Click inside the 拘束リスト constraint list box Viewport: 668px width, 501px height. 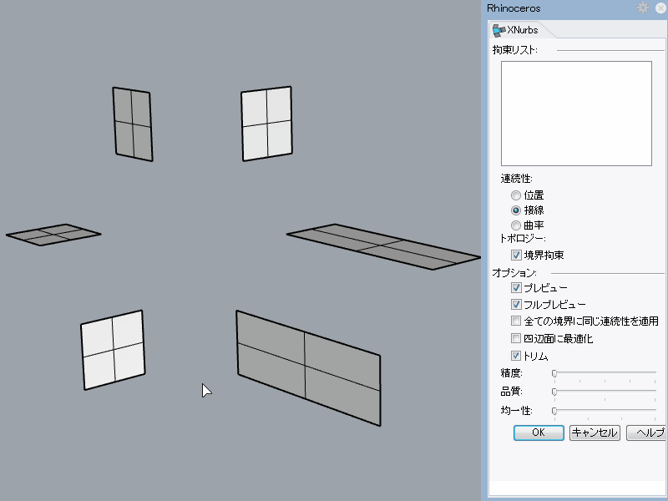pos(576,114)
